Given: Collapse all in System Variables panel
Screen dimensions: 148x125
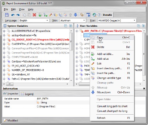Looking at the screenshot, I should tap(66, 26).
